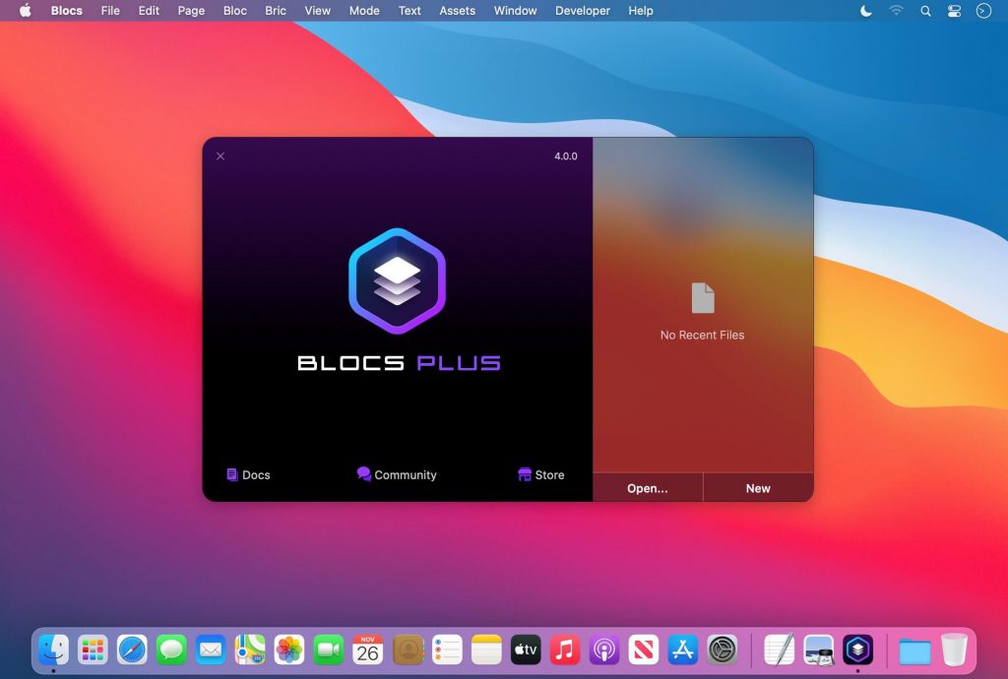1008x679 pixels.
Task: Open Spotlight search from the menu bar
Action: 926,11
